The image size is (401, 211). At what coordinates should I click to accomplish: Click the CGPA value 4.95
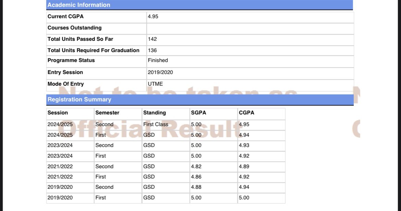pyautogui.click(x=152, y=16)
